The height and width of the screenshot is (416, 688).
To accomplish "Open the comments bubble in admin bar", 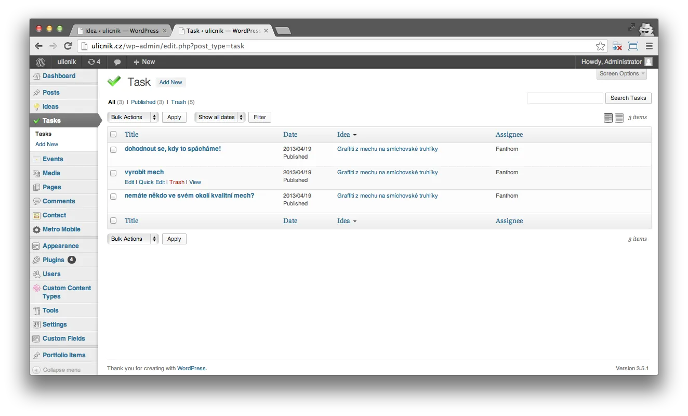I will point(117,62).
